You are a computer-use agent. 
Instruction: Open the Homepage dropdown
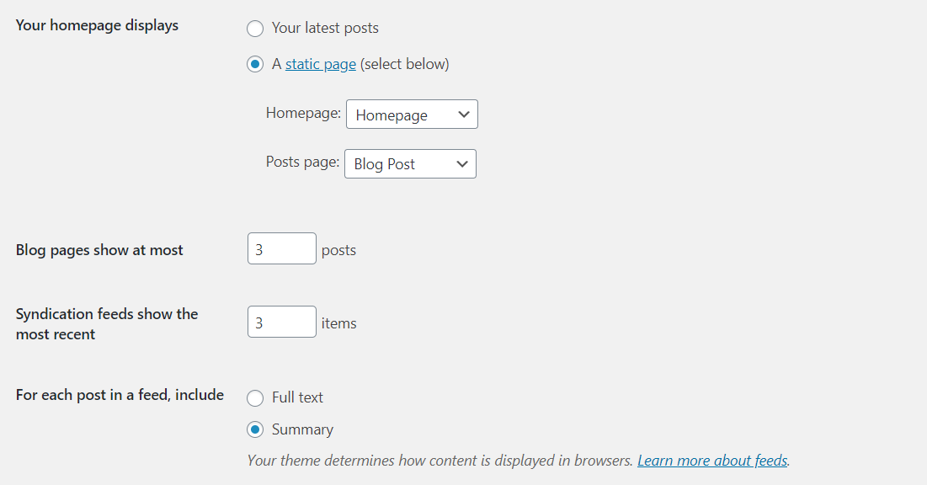coord(412,114)
